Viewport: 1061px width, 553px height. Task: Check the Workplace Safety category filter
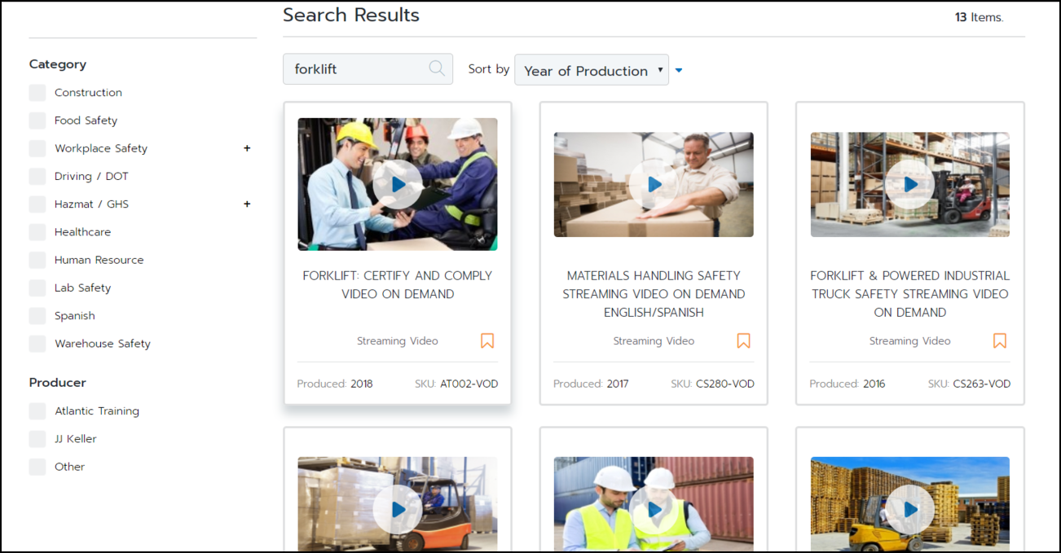pyautogui.click(x=37, y=148)
